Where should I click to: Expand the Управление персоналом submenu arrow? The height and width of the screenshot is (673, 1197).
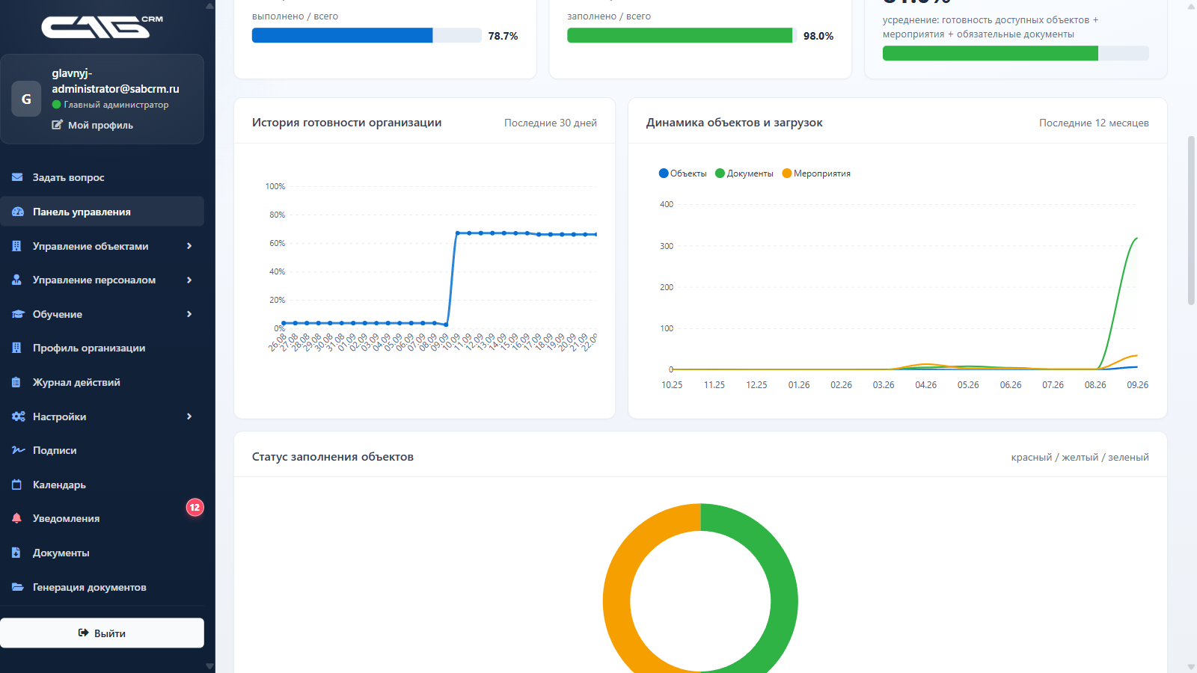click(189, 280)
